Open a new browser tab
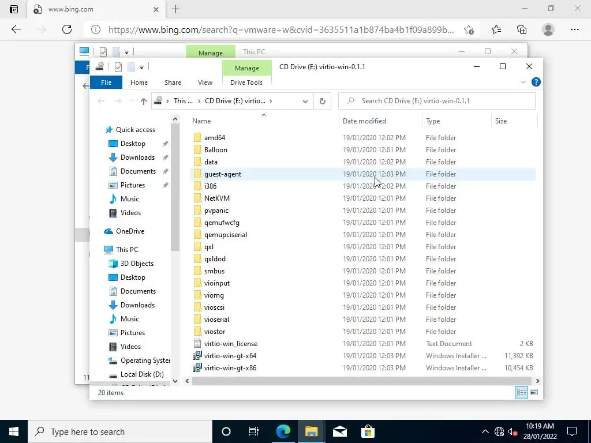This screenshot has height=443, width=591. tap(175, 9)
